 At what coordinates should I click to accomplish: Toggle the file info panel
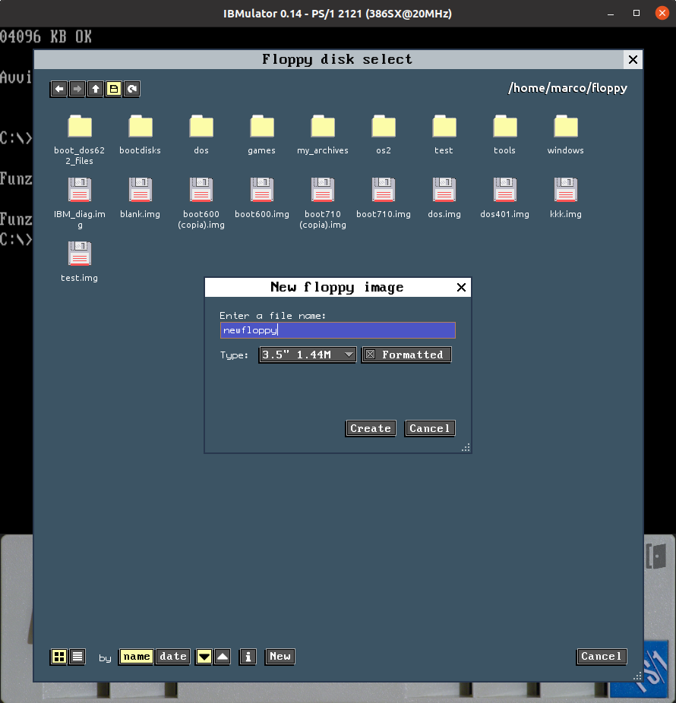(248, 657)
